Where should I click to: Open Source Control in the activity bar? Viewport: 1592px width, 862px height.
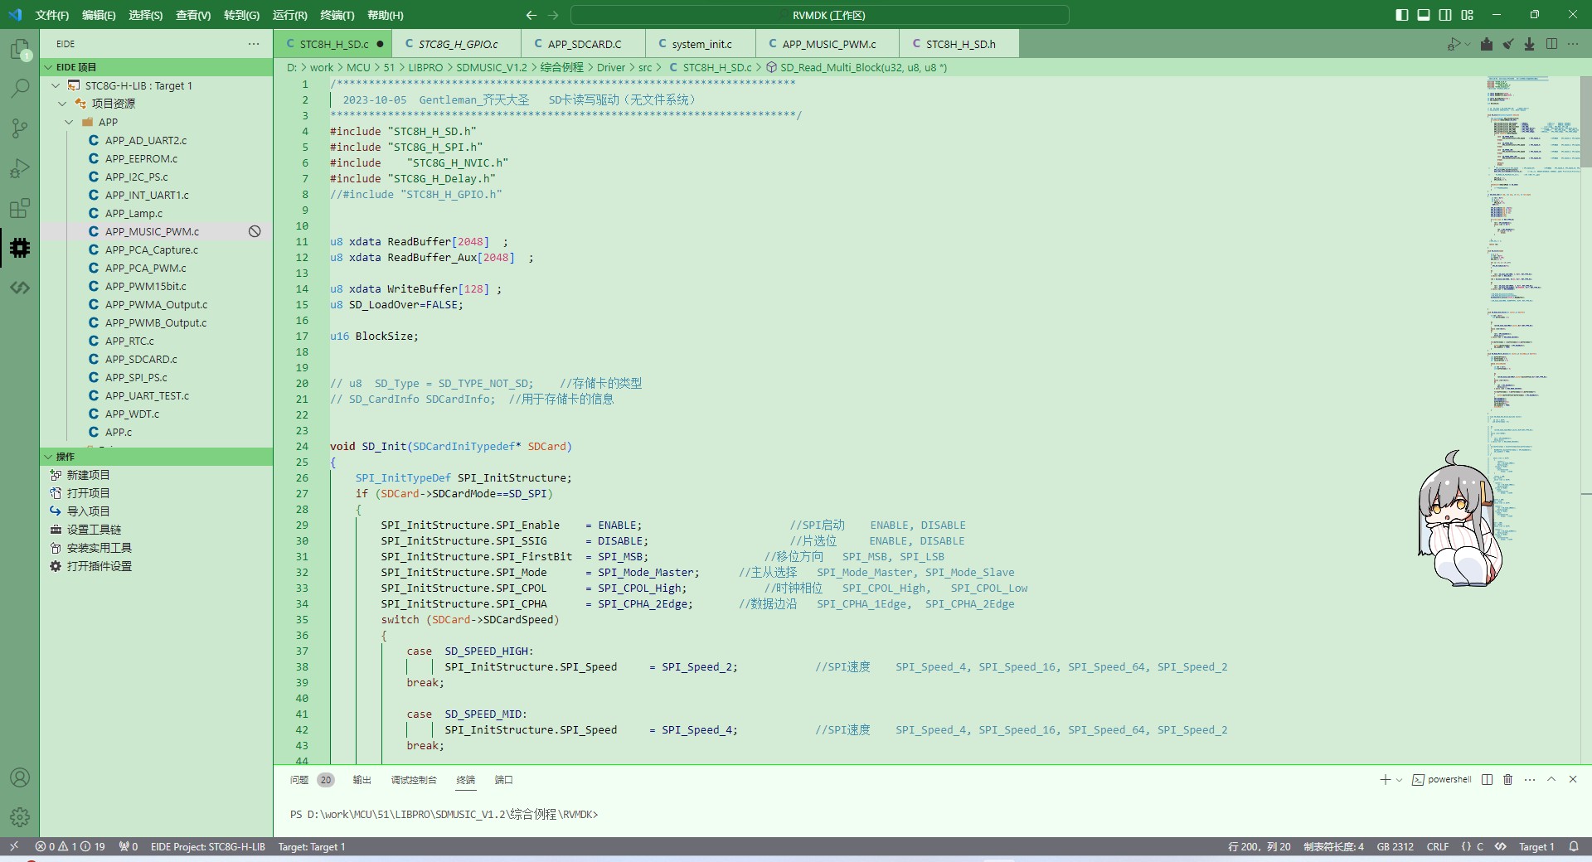point(20,128)
